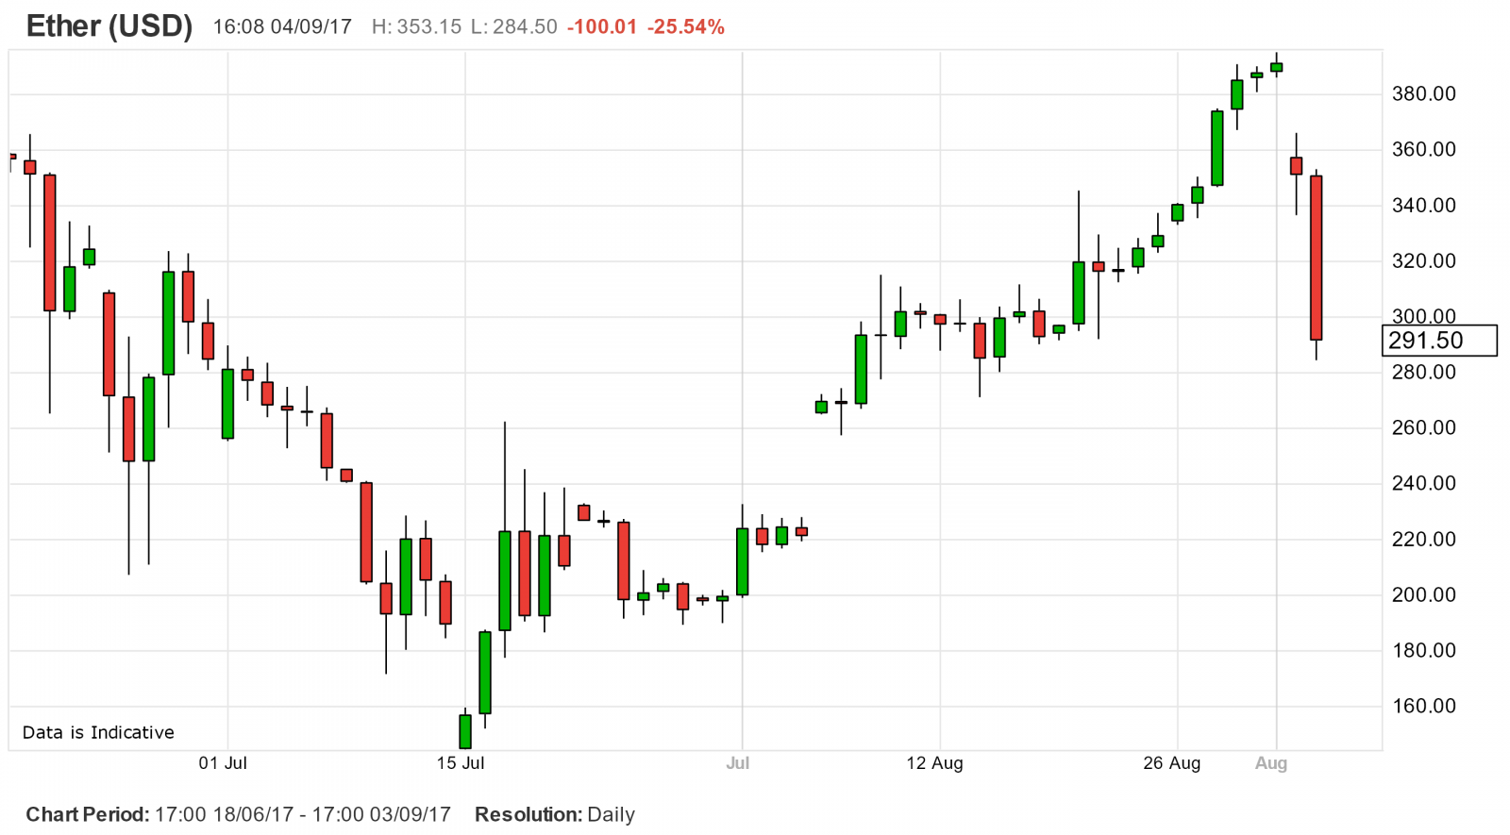
Task: Click the topmost green candle near chart peak
Action: (x=1276, y=67)
